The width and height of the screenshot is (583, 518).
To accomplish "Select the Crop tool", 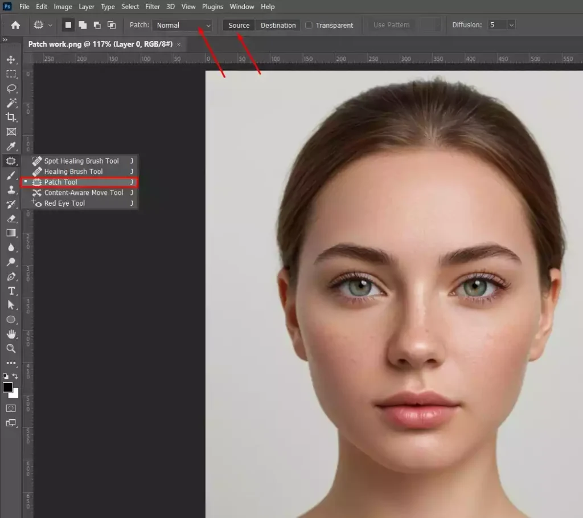I will [x=11, y=117].
